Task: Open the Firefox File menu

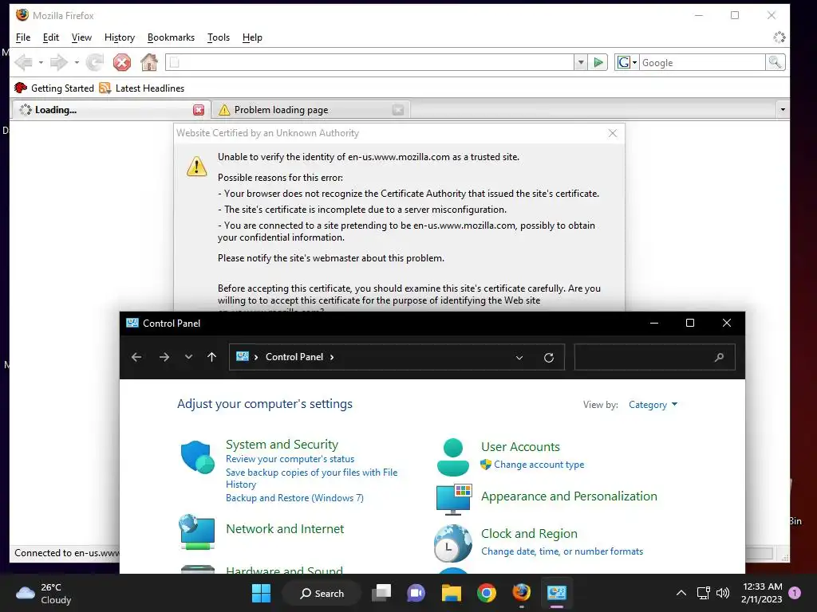Action: tap(23, 37)
